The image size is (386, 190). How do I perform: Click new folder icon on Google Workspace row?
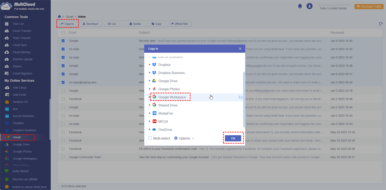pyautogui.click(x=240, y=97)
